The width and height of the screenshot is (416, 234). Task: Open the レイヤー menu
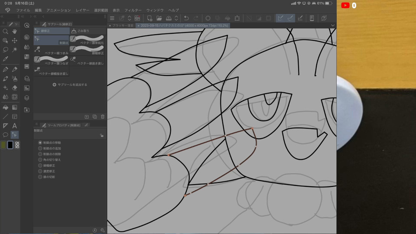82,10
